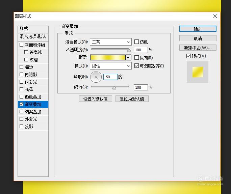Open the 样式 线性 dropdown
This screenshot has height=194, width=231.
coord(111,66)
